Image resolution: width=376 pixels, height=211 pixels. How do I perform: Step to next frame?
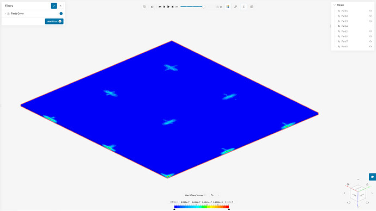[172, 7]
